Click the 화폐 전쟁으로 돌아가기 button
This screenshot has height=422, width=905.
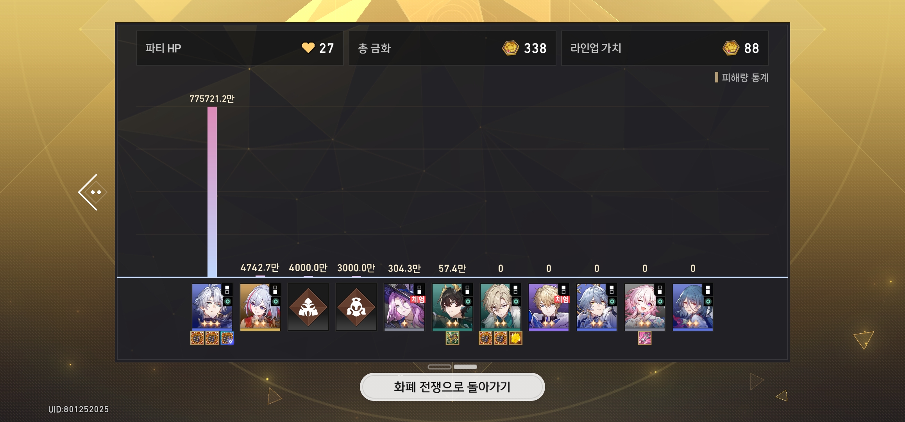point(452,387)
